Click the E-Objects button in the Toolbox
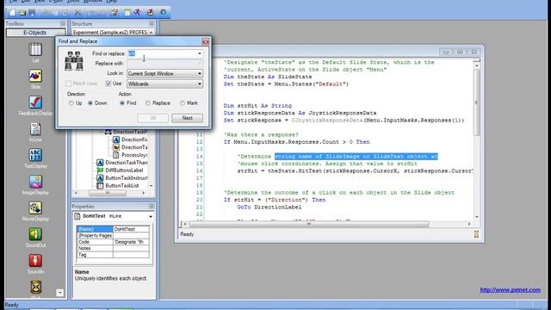The width and height of the screenshot is (551, 310). pos(34,33)
